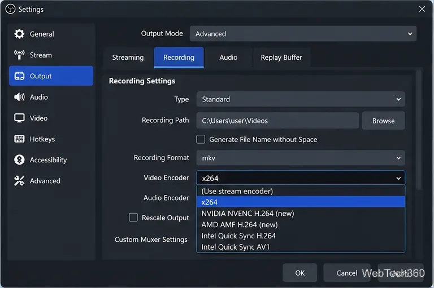Open General settings via gear icon

coord(19,34)
